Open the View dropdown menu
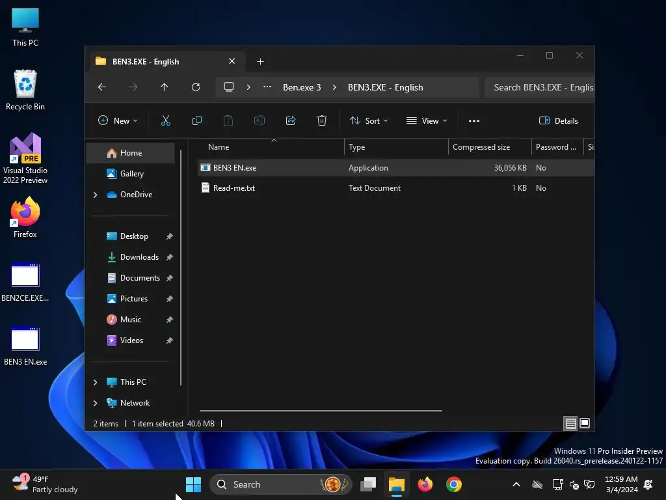The height and width of the screenshot is (500, 666). click(427, 120)
